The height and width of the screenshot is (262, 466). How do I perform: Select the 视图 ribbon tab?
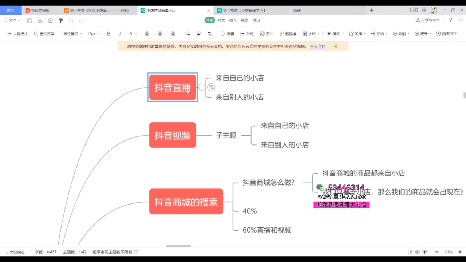[245, 20]
